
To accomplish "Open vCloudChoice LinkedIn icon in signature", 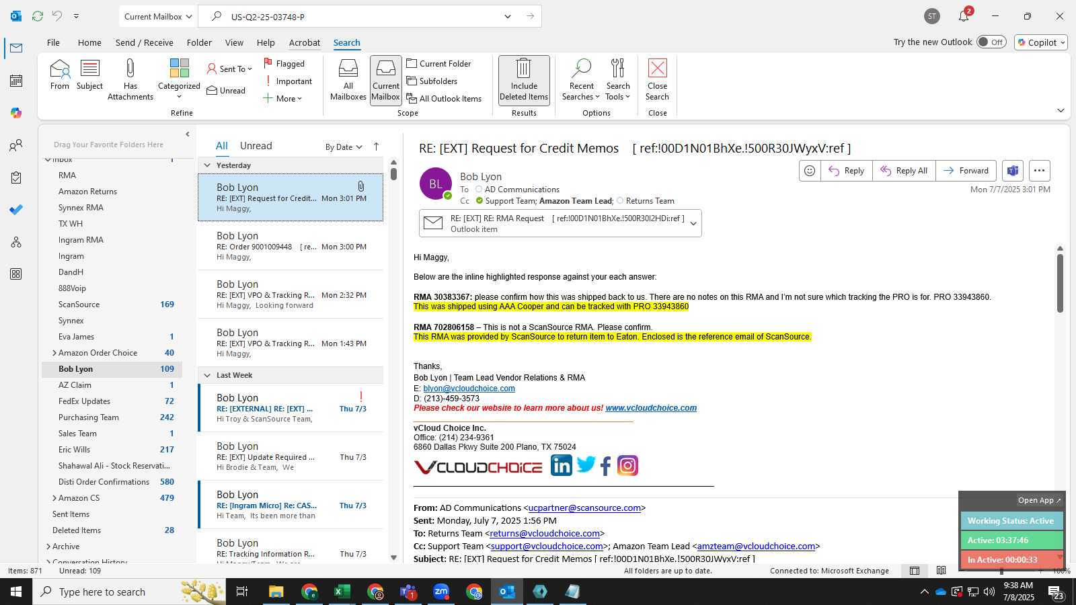I will pos(561,465).
